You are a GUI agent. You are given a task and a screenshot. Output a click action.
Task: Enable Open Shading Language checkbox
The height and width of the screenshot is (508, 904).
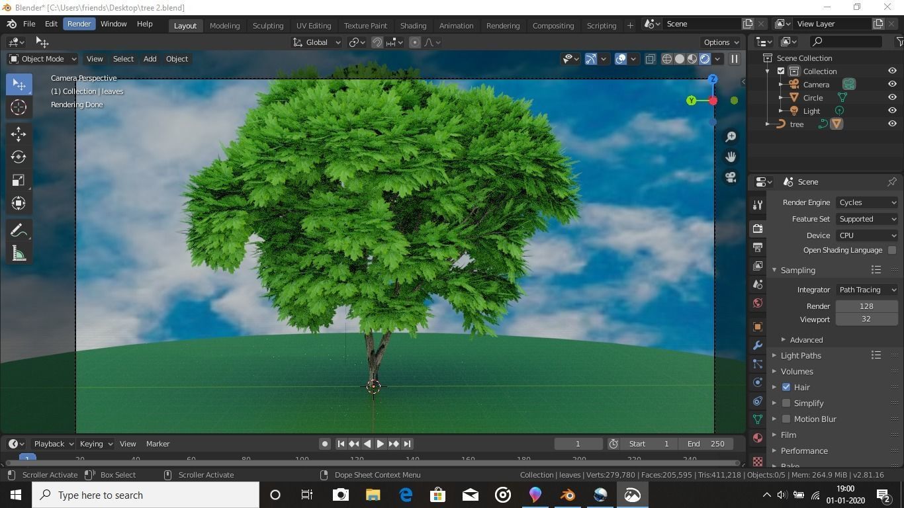pyautogui.click(x=892, y=250)
